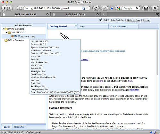Viewport: 160px width, 134px height.
Task: Select hooked browser 192.168.1.100
Action: [x=28, y=36]
